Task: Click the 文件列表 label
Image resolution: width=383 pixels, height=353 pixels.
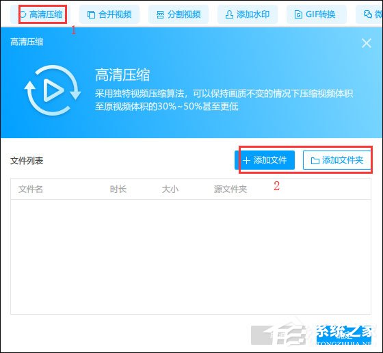Action: [27, 161]
